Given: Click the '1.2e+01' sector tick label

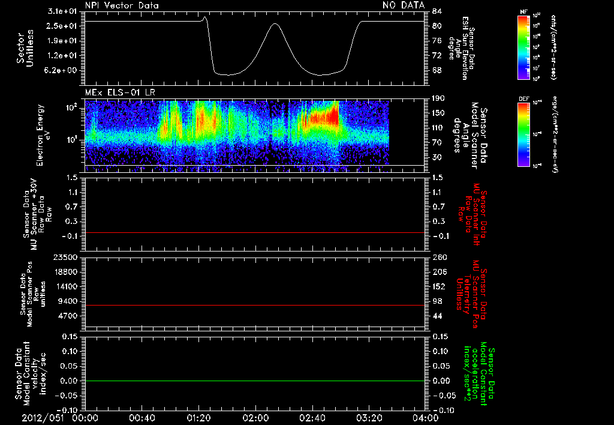Looking at the screenshot, I should (x=62, y=56).
